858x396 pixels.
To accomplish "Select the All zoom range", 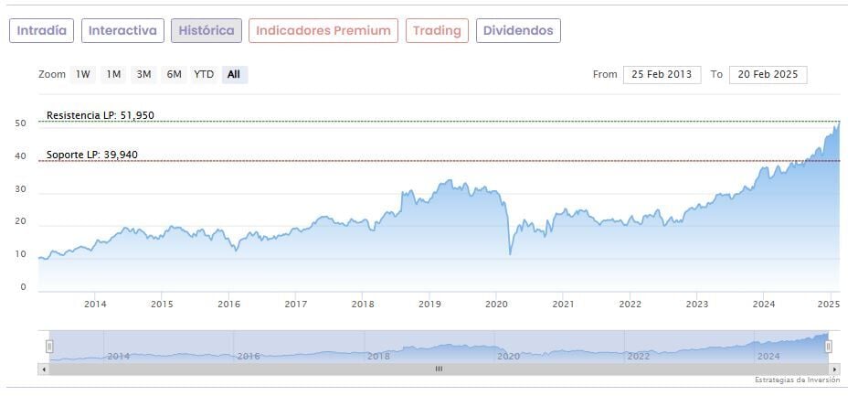I will (x=234, y=74).
